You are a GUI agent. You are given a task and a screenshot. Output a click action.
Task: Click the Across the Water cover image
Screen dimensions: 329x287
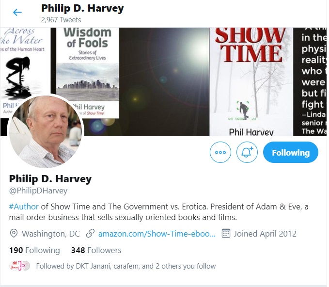click(x=25, y=63)
